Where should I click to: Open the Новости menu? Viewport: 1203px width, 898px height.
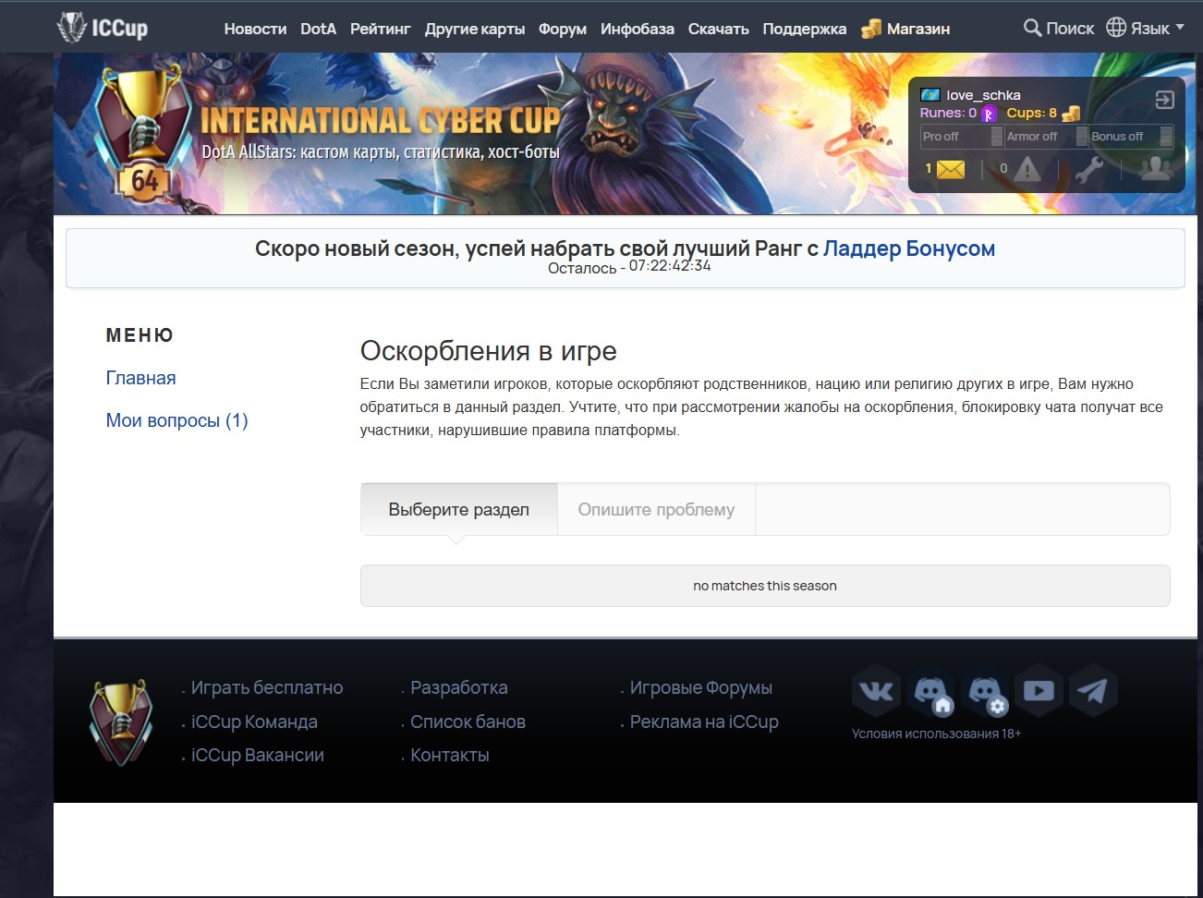coord(255,29)
